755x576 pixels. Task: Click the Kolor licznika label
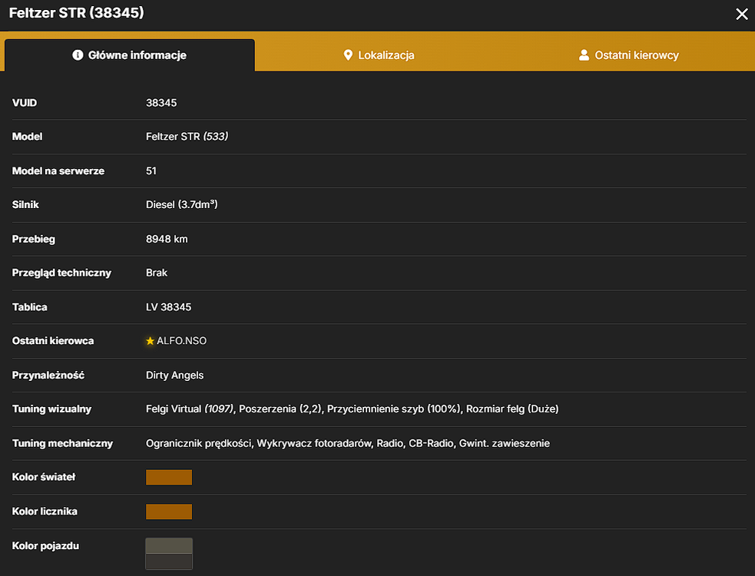click(x=45, y=511)
